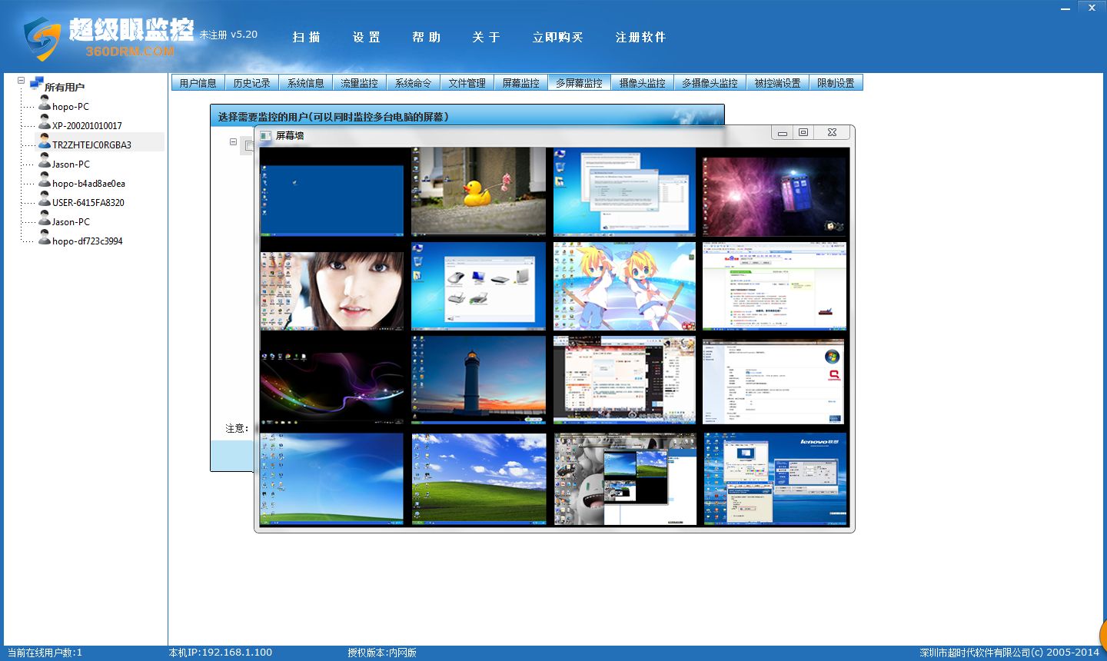Minimize the main 超级眼监控 window

1066,8
